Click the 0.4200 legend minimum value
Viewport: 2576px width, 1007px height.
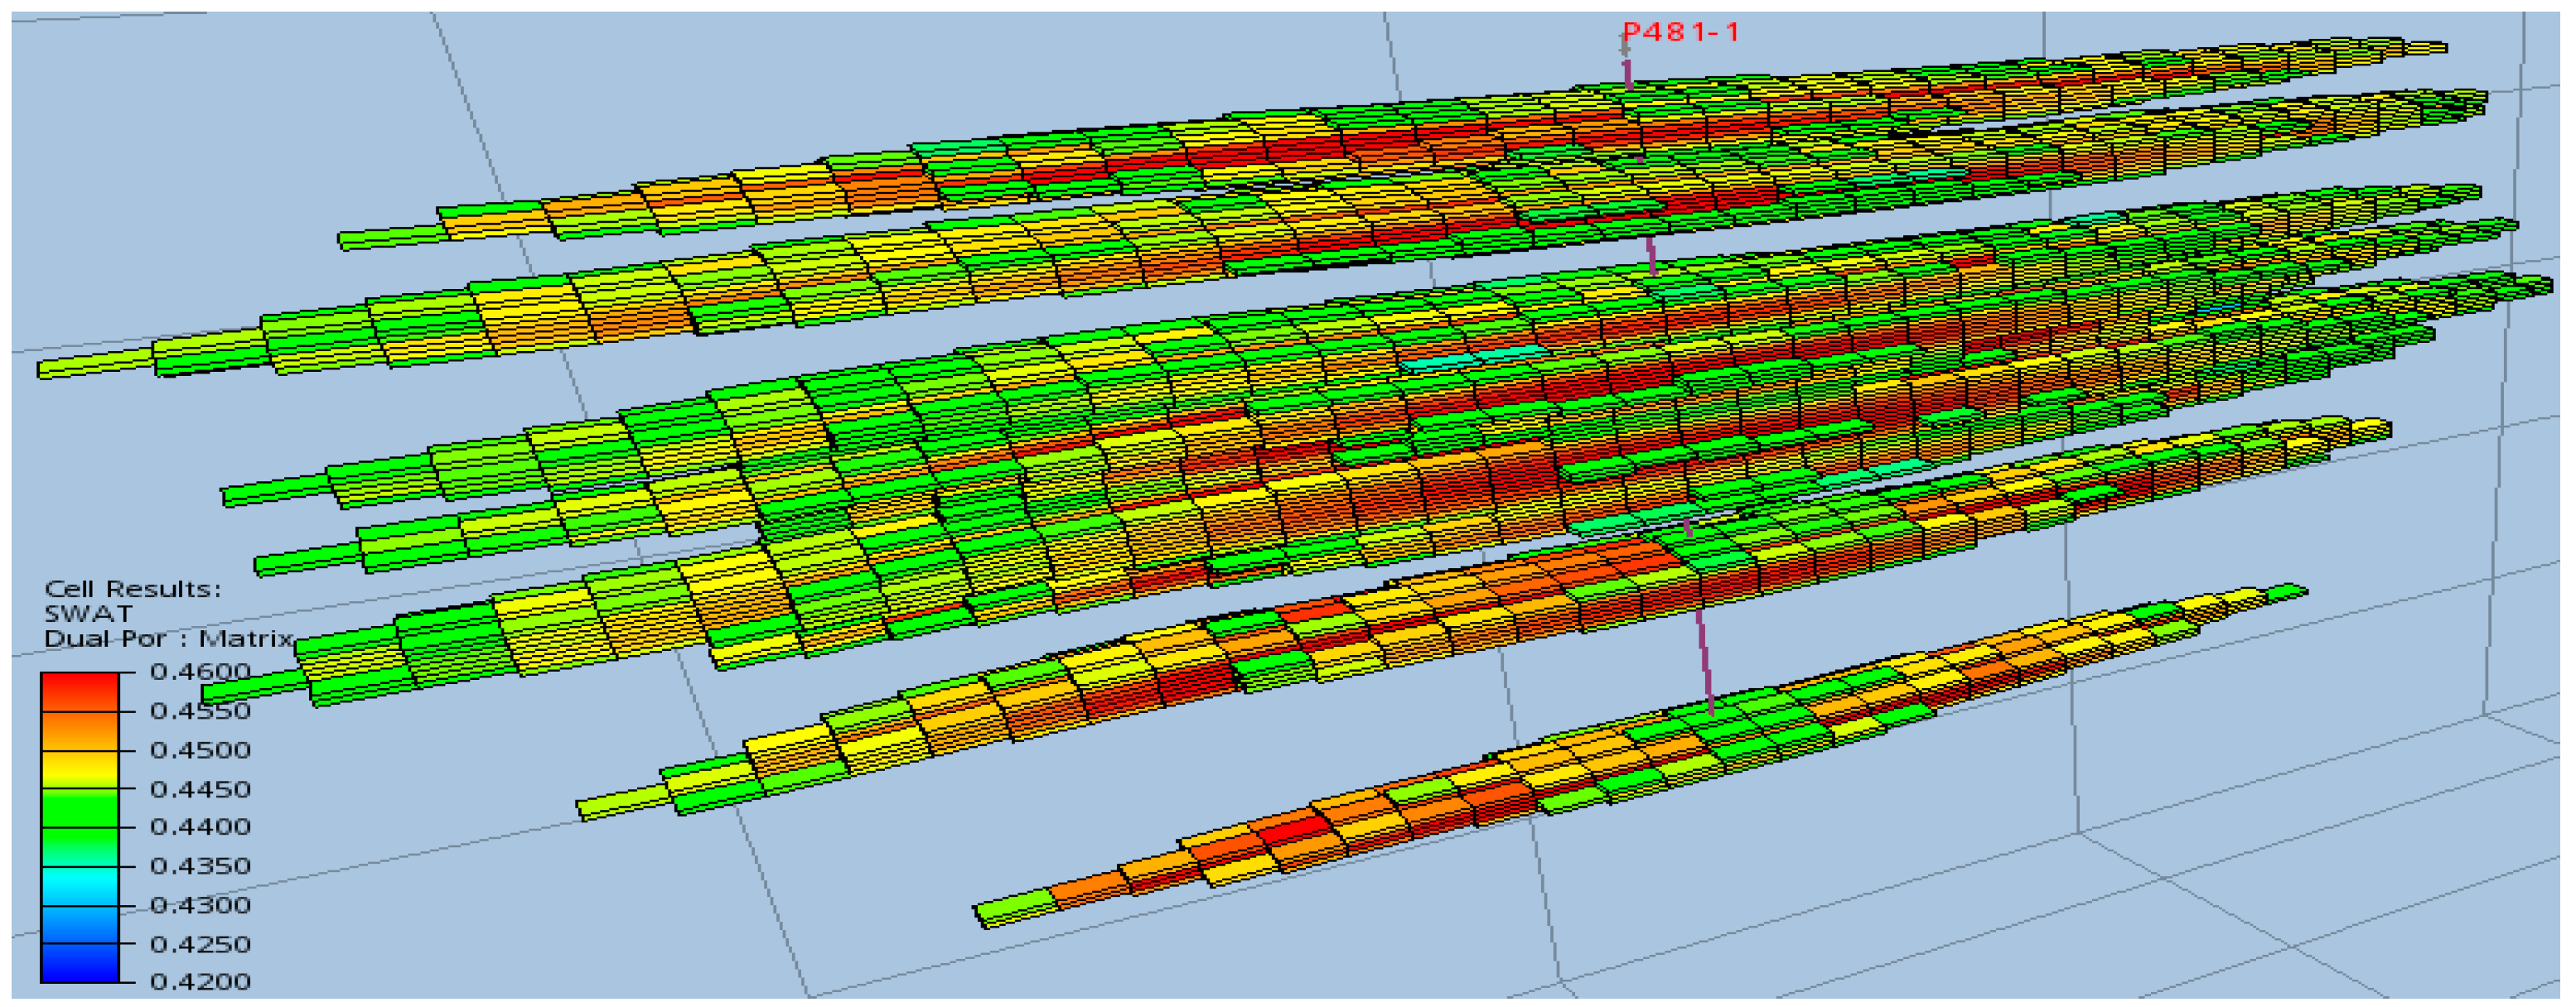[200, 983]
